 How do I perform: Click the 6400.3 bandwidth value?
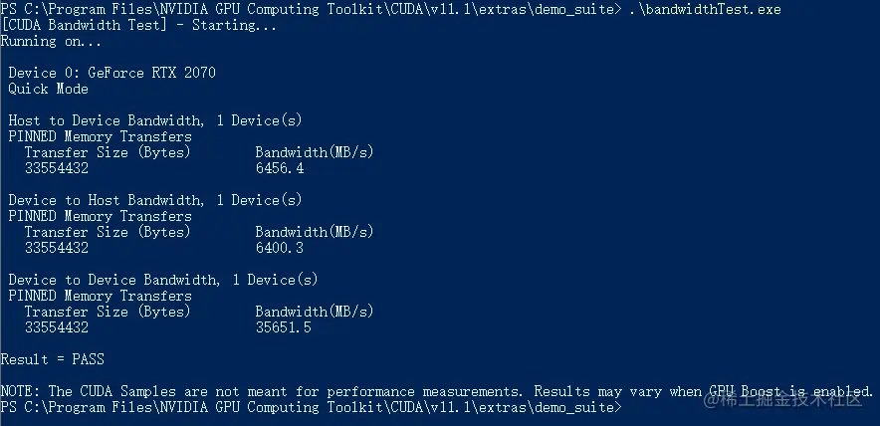pyautogui.click(x=280, y=248)
